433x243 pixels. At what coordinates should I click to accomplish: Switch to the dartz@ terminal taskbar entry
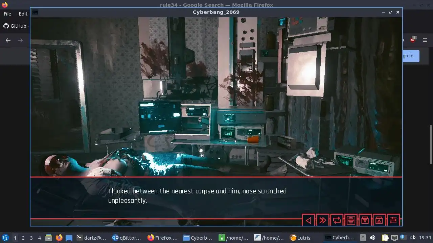pyautogui.click(x=91, y=238)
